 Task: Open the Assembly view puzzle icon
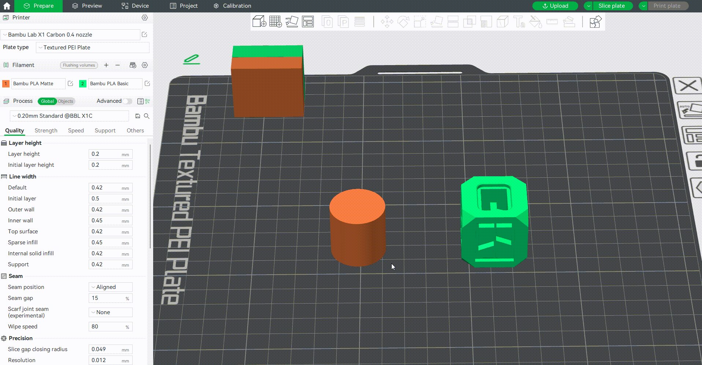(595, 22)
